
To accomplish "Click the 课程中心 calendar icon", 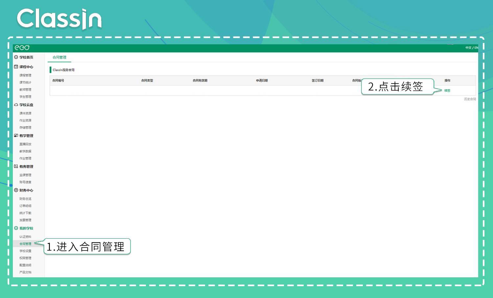I will click(16, 67).
